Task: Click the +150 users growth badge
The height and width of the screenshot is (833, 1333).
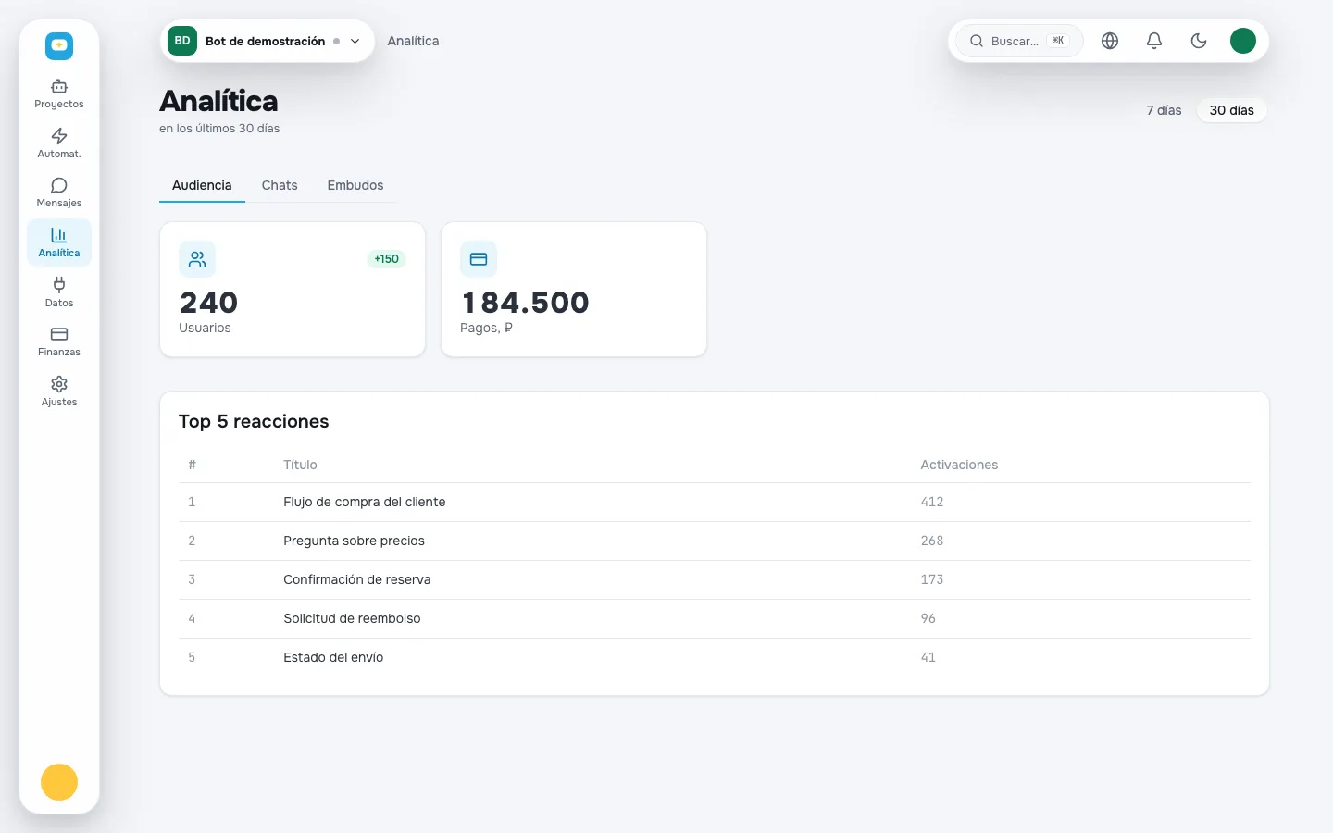Action: tap(387, 259)
